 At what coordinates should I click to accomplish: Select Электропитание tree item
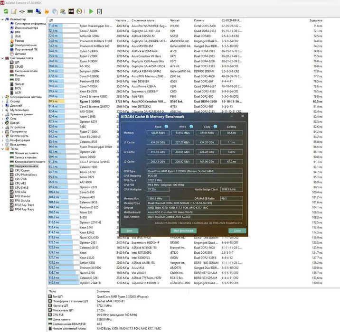pos(26,45)
